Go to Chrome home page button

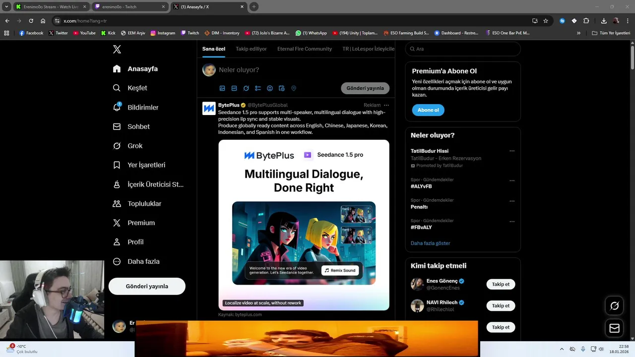click(x=43, y=21)
